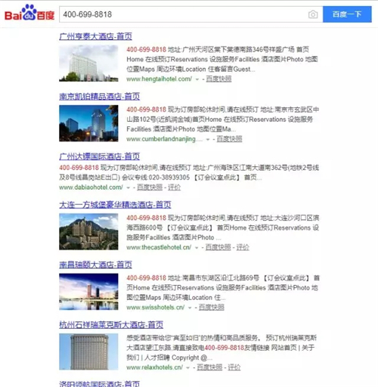
Task: Visit www.thecastlehotel.cn URL link
Action: point(159,247)
